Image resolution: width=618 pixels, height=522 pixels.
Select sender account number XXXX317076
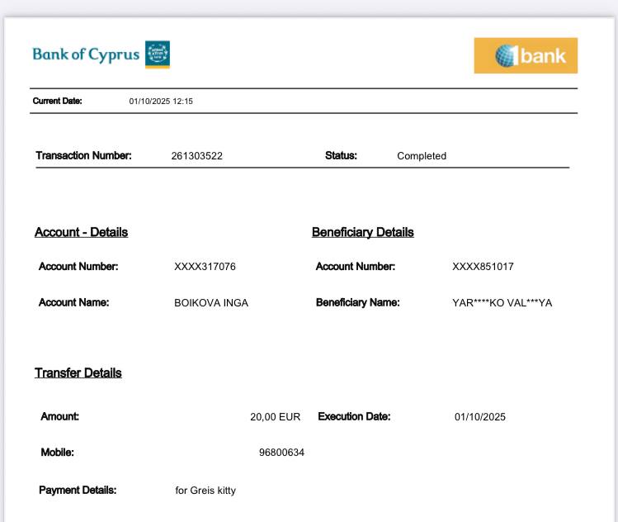pyautogui.click(x=205, y=267)
